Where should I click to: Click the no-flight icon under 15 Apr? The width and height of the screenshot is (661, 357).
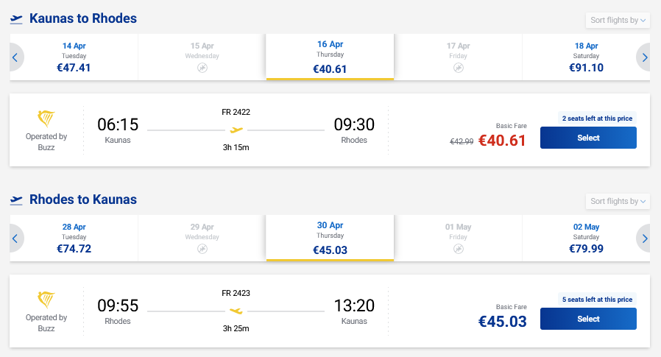[x=202, y=68]
